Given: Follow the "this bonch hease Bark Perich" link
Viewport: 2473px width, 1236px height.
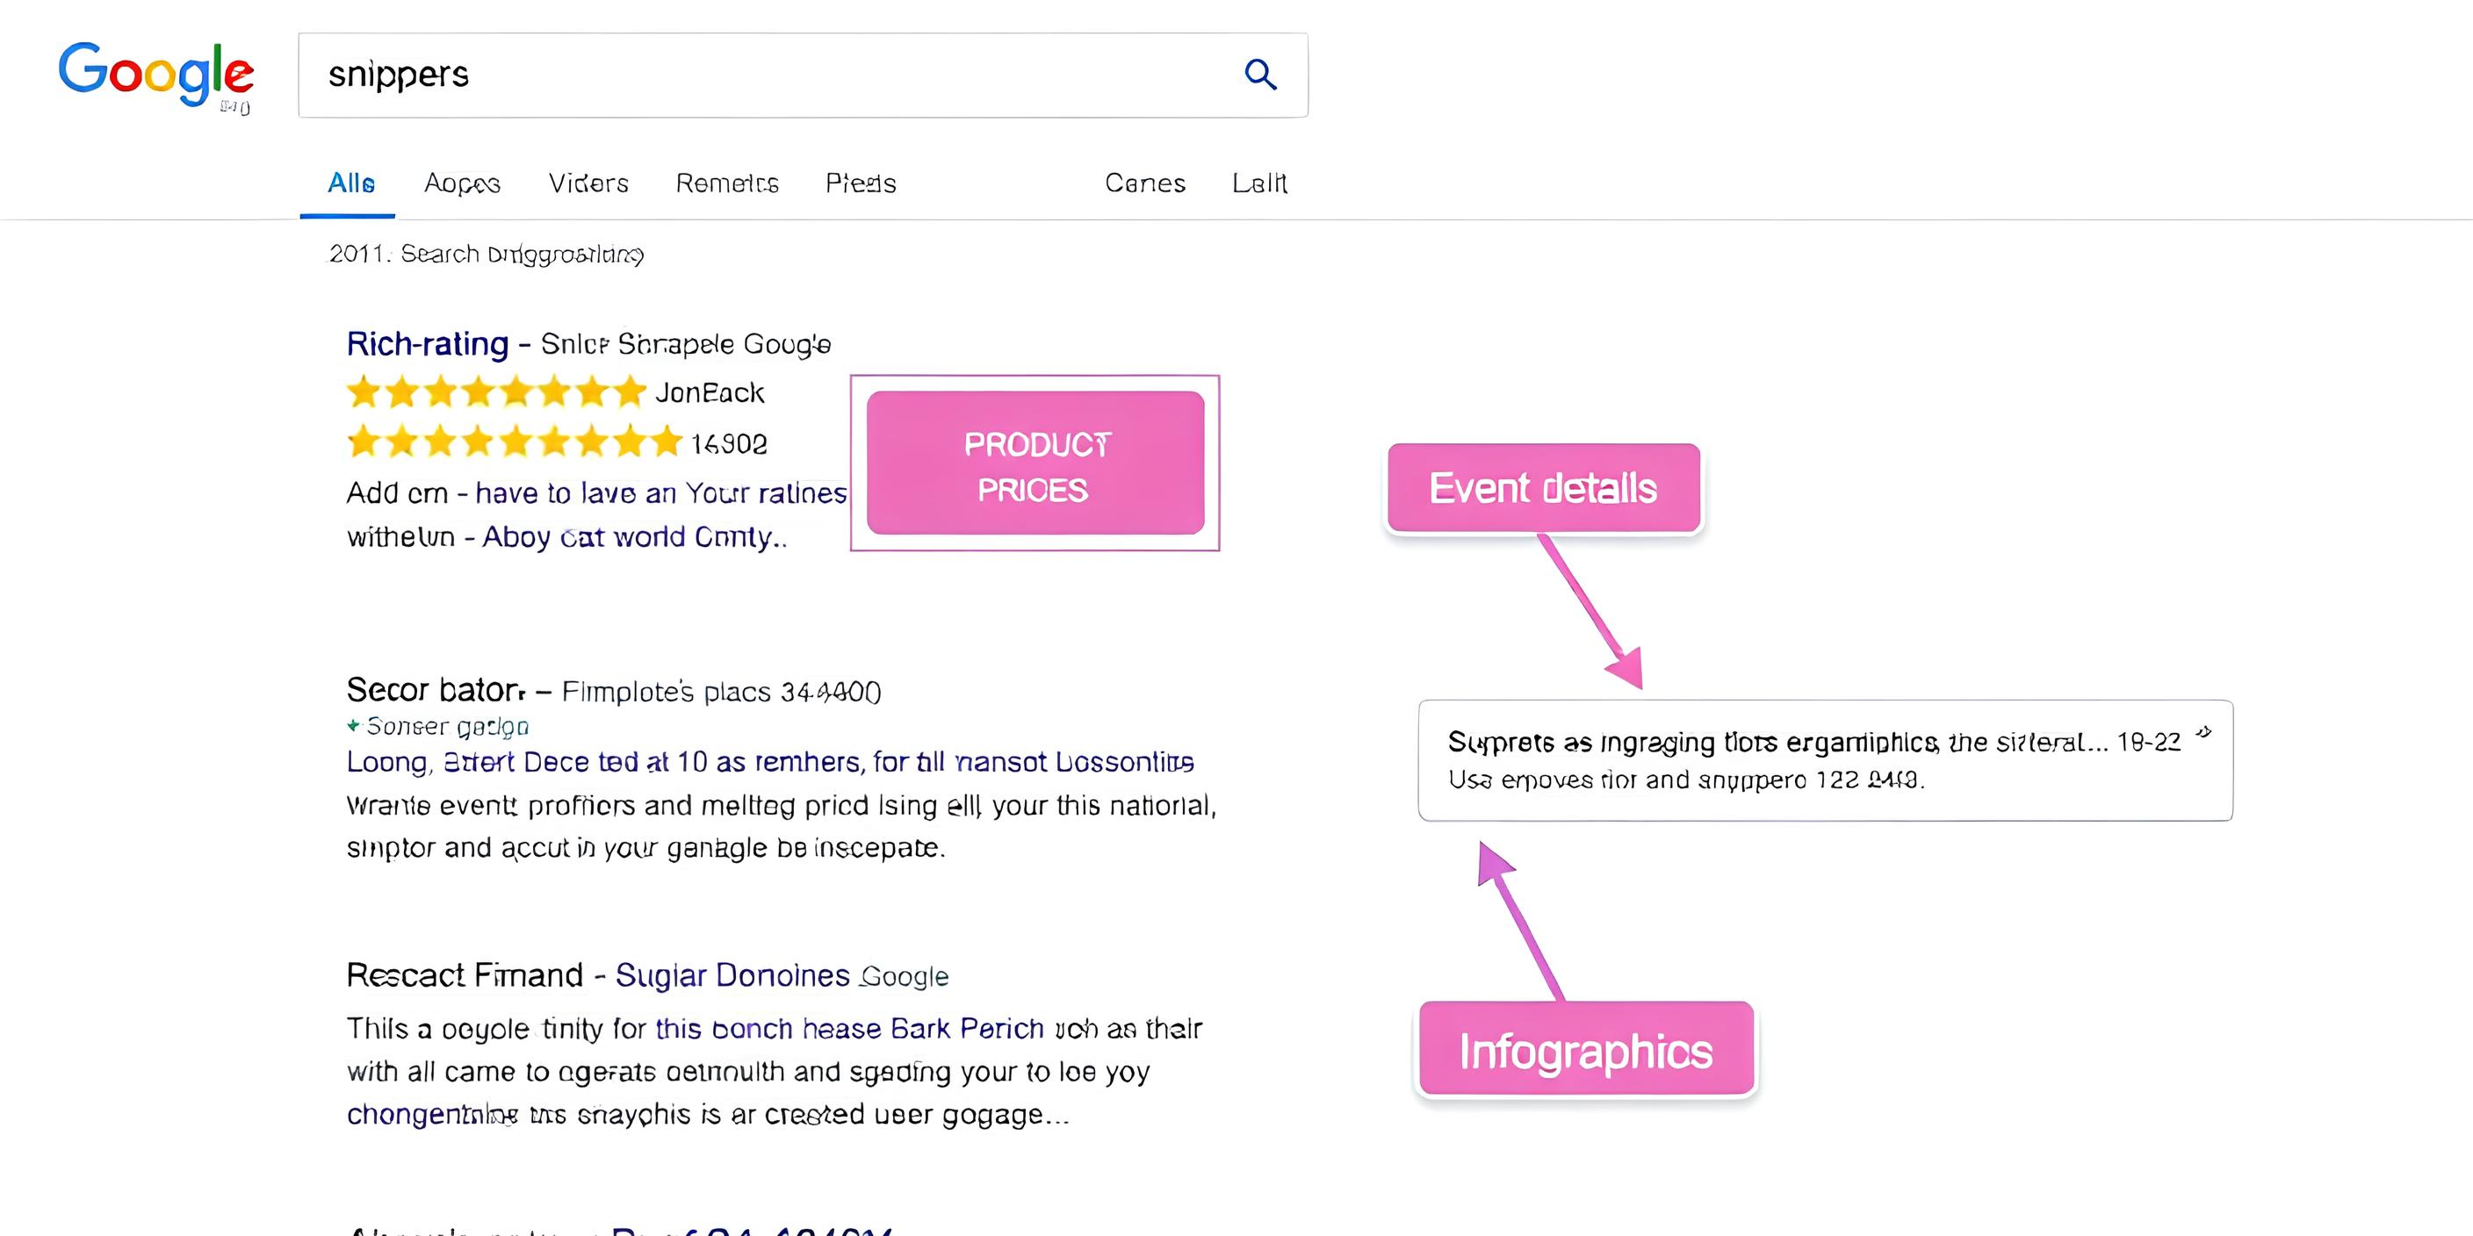Looking at the screenshot, I should (x=849, y=1029).
